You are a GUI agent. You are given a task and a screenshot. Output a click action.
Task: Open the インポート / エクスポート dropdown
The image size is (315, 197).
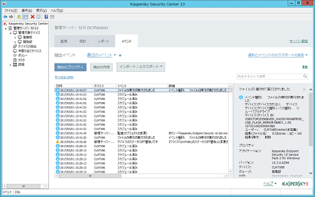point(141,67)
